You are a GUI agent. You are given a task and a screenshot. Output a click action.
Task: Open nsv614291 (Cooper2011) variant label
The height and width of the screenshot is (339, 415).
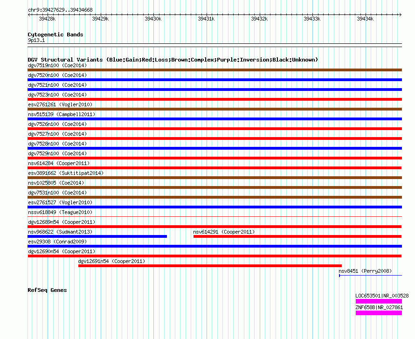224,232
